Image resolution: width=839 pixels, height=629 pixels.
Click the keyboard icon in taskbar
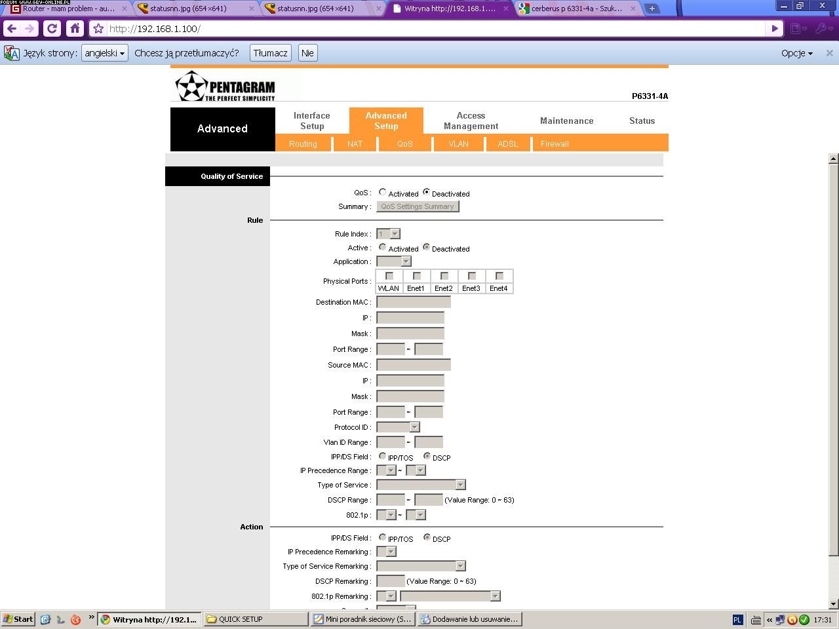[755, 619]
